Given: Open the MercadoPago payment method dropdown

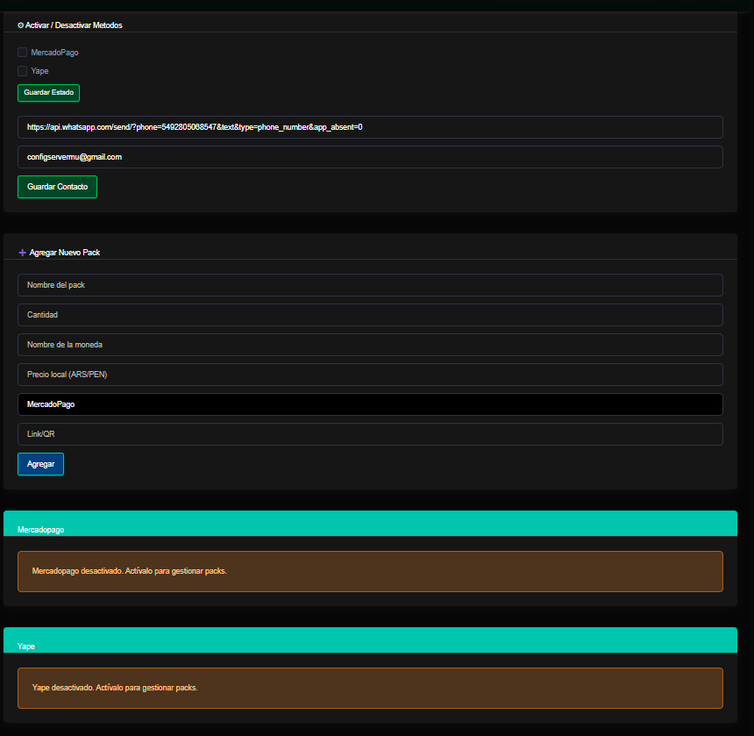Looking at the screenshot, I should (x=370, y=404).
